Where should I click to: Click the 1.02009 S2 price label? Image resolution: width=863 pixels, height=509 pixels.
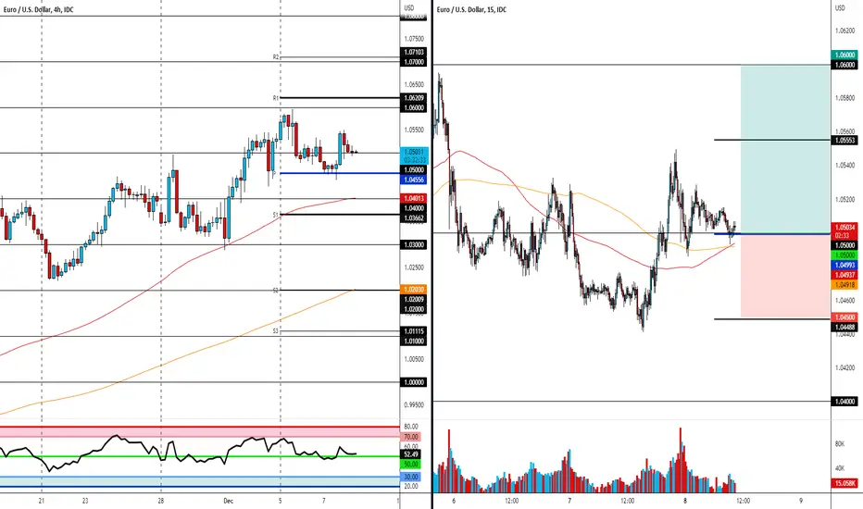point(415,299)
